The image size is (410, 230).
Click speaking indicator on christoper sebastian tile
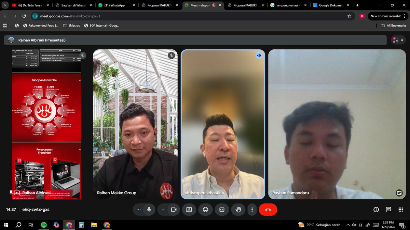[259, 55]
